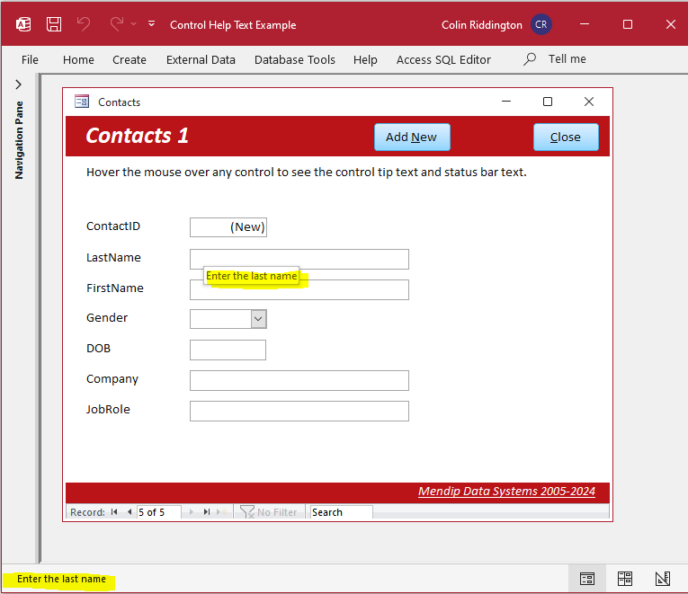Screen dimensions: 688x594
Task: Expand the Navigation Pane with the chevron
Action: 18,84
